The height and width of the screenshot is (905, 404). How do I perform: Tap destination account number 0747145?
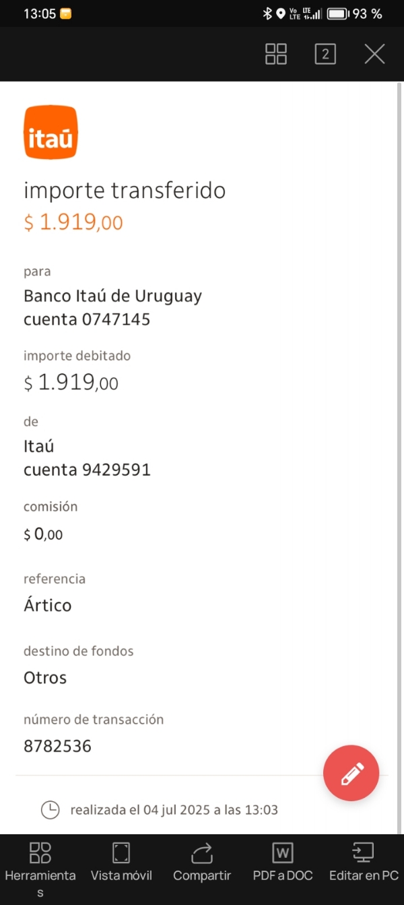tap(116, 319)
